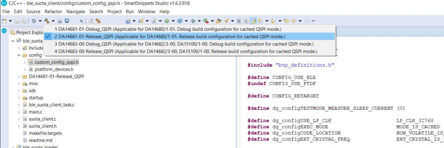The height and width of the screenshot is (148, 444).
Task: Click CONFIG_RETARGET define in editor
Action: point(295,96)
